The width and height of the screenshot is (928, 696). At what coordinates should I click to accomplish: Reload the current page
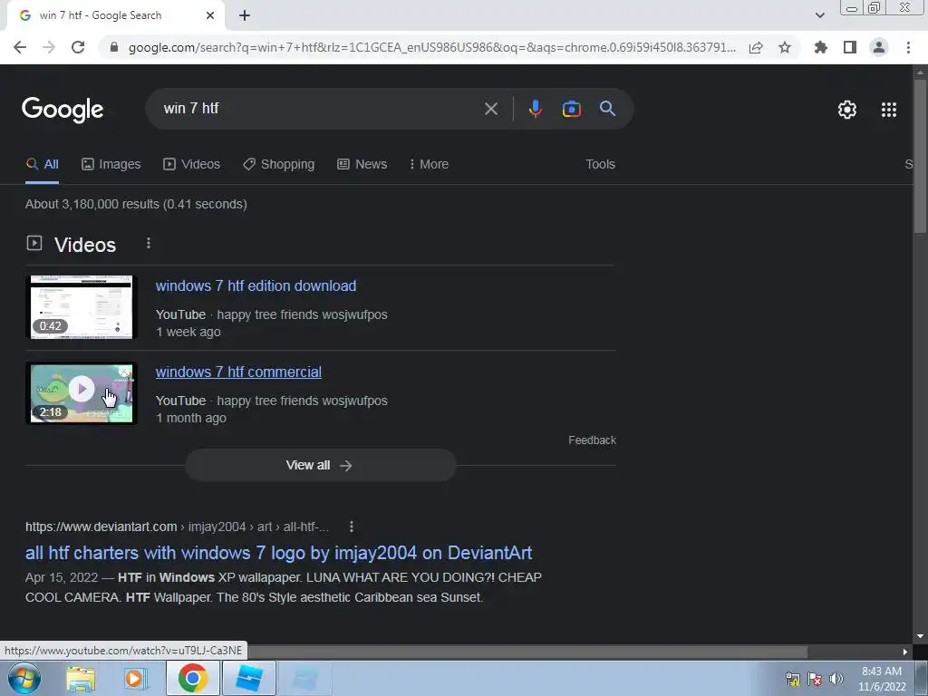pos(78,47)
